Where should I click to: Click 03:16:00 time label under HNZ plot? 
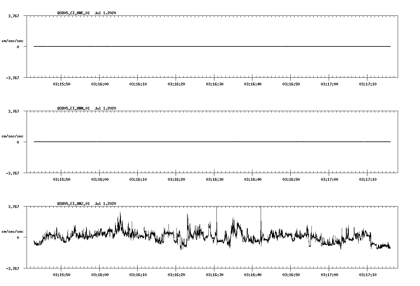[x=100, y=275]
